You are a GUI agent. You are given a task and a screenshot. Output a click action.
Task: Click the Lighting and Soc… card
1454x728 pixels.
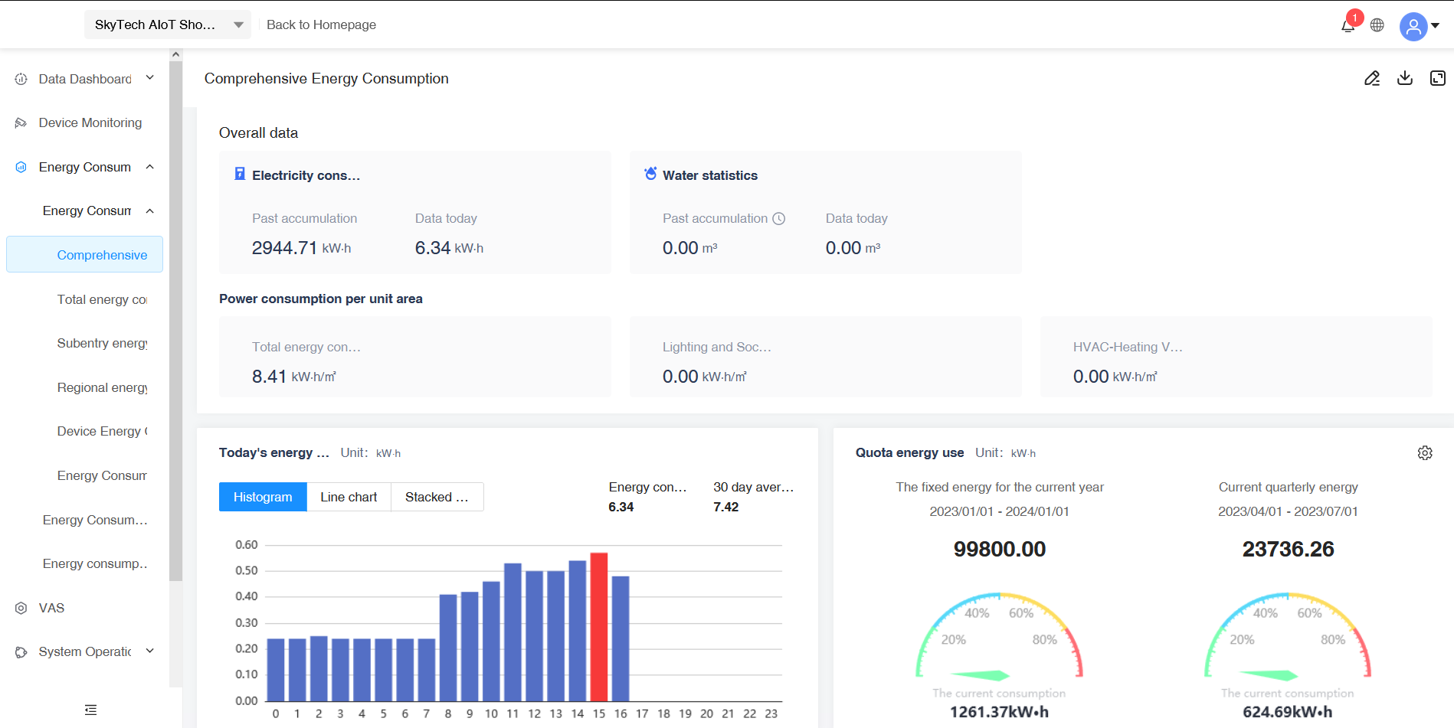coord(826,357)
